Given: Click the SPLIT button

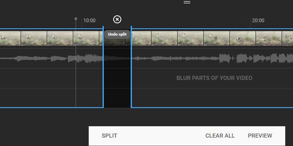Looking at the screenshot, I should coord(109,135).
